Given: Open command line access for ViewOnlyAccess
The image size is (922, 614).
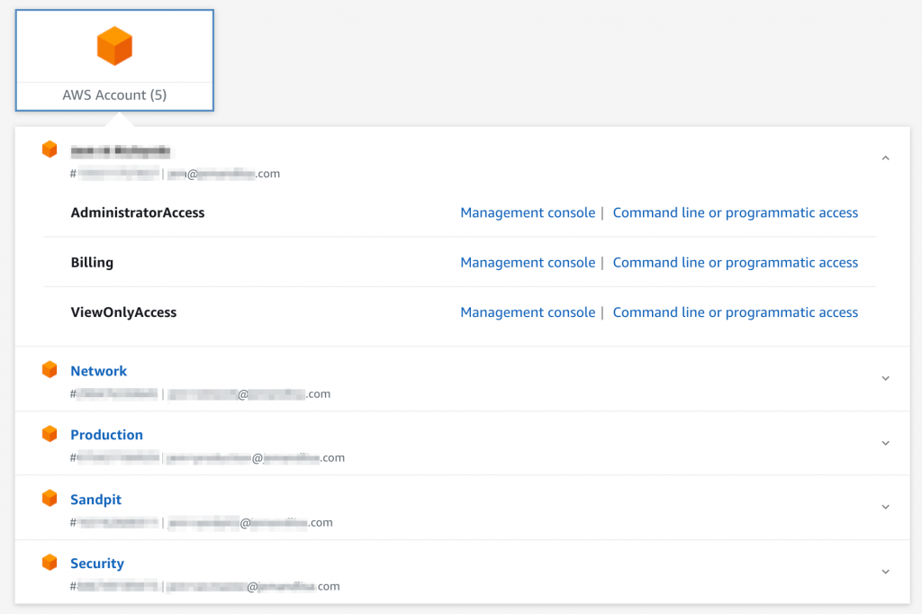Looking at the screenshot, I should 735,313.
